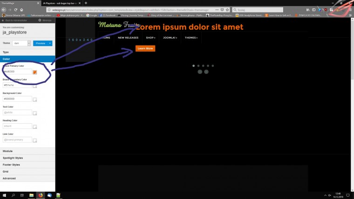The image size is (354, 199).
Task: Open the JOOMLA! menu in preview
Action: 170,38
